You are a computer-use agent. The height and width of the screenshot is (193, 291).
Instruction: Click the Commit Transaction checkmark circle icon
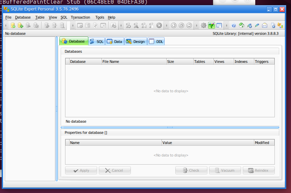[181, 25]
